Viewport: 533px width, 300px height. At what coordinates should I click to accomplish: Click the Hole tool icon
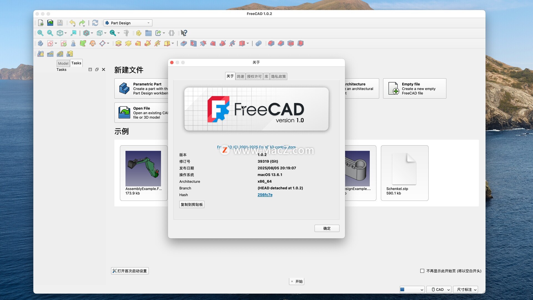coord(193,43)
